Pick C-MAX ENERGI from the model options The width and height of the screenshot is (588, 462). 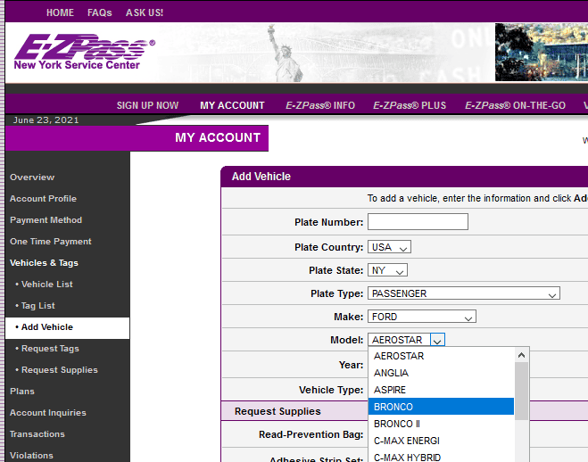[x=442, y=441]
